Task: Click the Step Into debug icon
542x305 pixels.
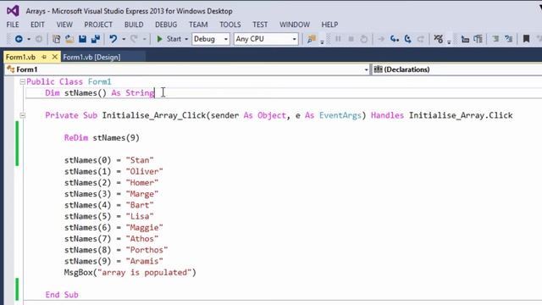Action: [395, 39]
